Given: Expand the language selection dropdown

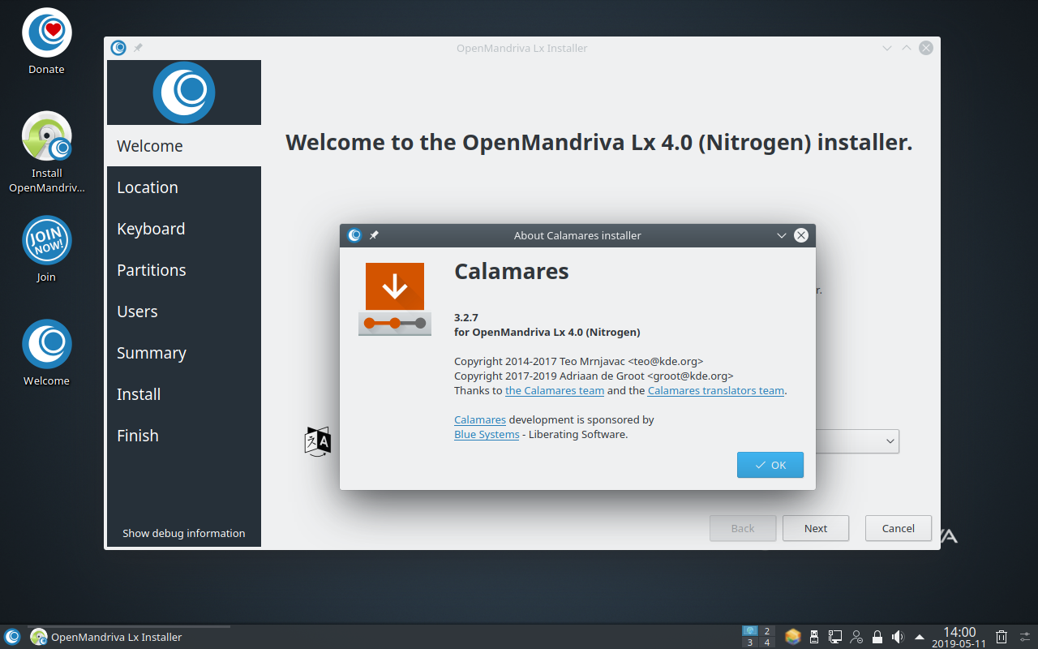Looking at the screenshot, I should (x=890, y=441).
